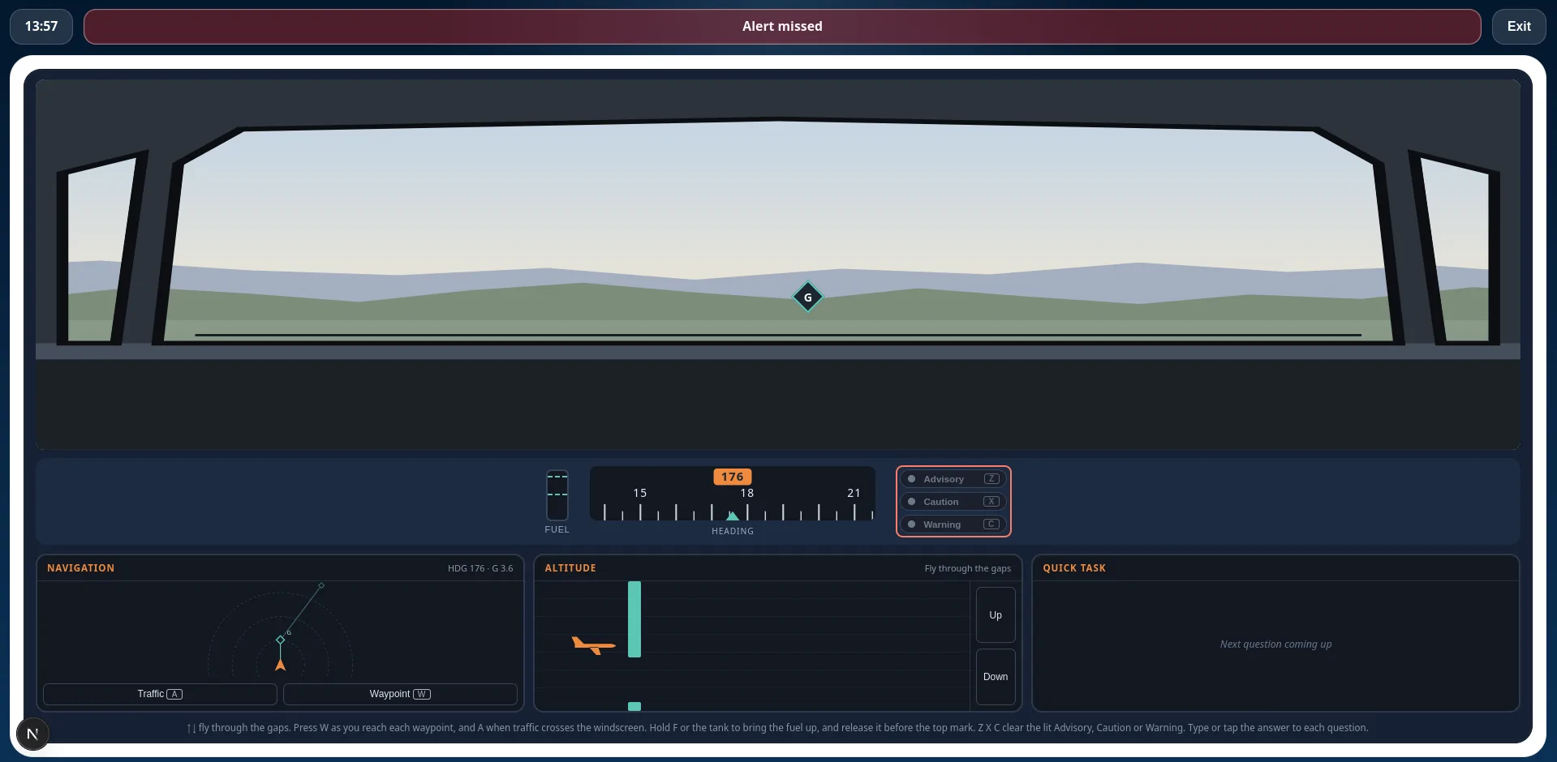This screenshot has height=762, width=1557.
Task: Click the Exit button
Action: coord(1519,27)
